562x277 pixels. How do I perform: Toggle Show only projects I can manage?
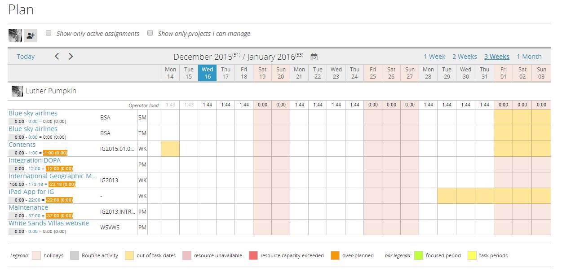coord(150,33)
